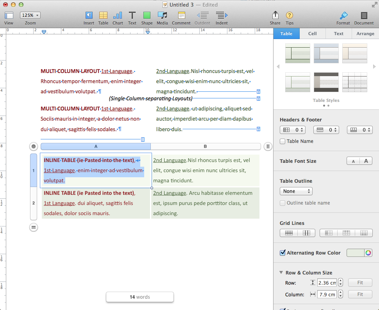This screenshot has height=310, width=379.
Task: Open the View menu icon in toolbar
Action: pyautogui.click(x=9, y=16)
